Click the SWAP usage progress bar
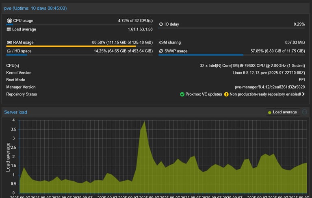The height and width of the screenshot is (198, 312). click(232, 55)
